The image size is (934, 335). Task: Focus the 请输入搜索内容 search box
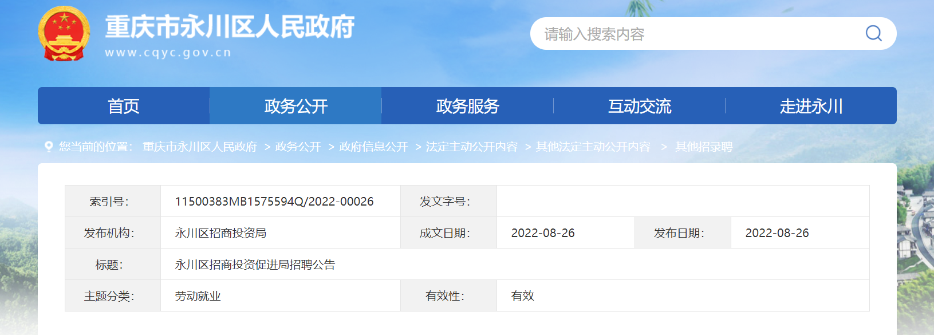(x=713, y=33)
